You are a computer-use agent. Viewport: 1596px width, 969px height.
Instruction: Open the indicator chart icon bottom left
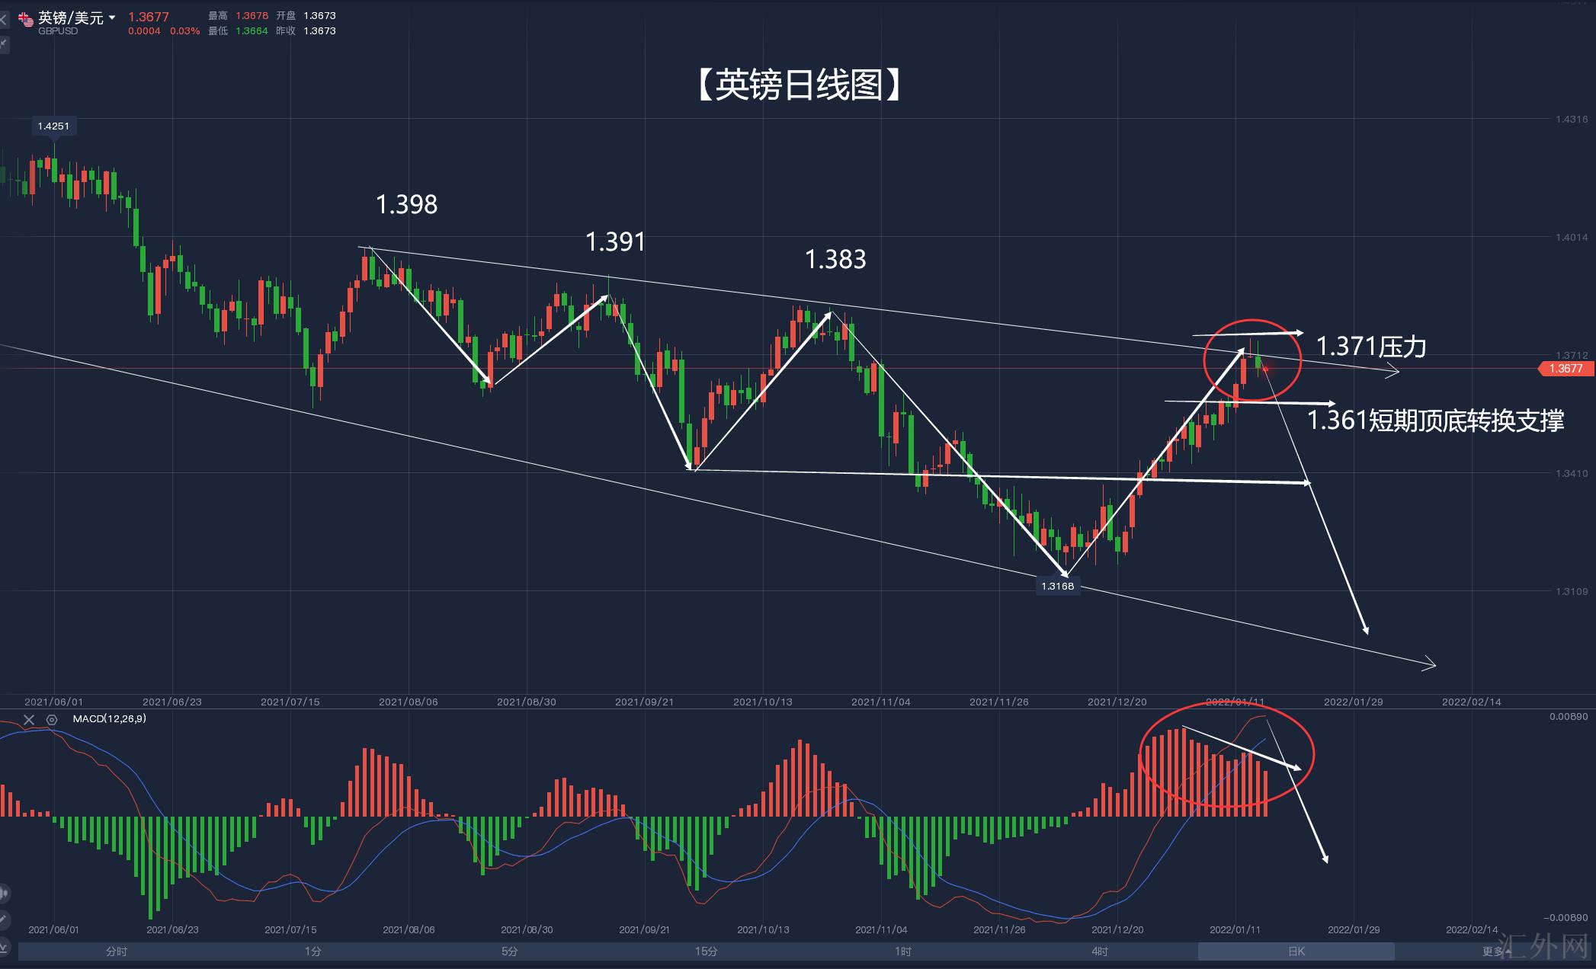(x=4, y=948)
